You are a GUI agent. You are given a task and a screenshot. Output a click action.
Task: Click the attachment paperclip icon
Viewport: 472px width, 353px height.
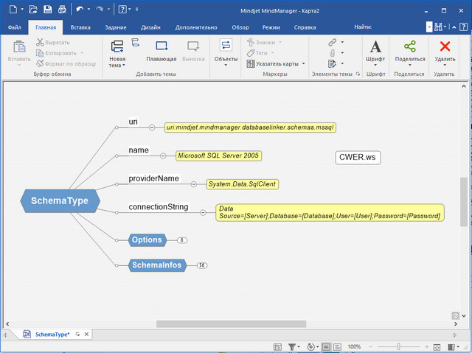tap(333, 53)
